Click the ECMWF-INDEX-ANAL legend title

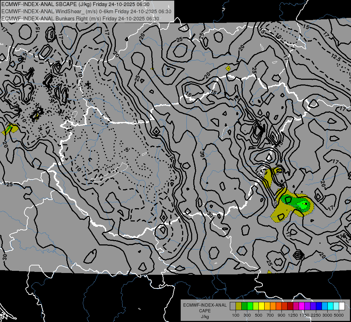click(205, 305)
